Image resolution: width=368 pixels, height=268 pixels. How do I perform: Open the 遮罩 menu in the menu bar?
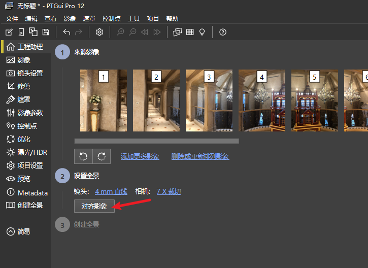(x=89, y=19)
